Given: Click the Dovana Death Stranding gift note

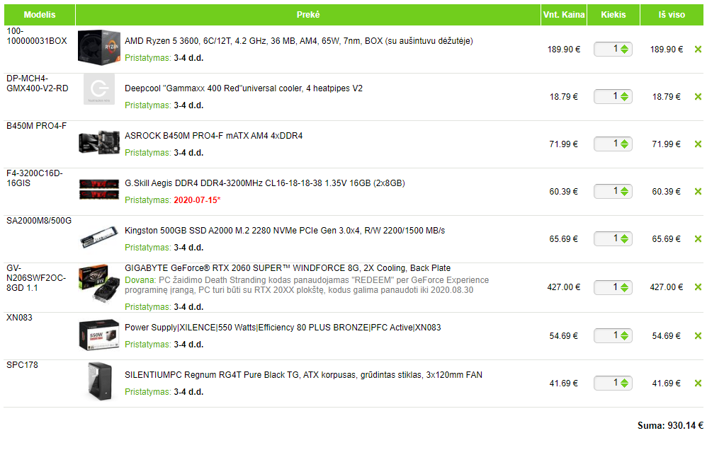Looking at the screenshot, I should tap(307, 285).
